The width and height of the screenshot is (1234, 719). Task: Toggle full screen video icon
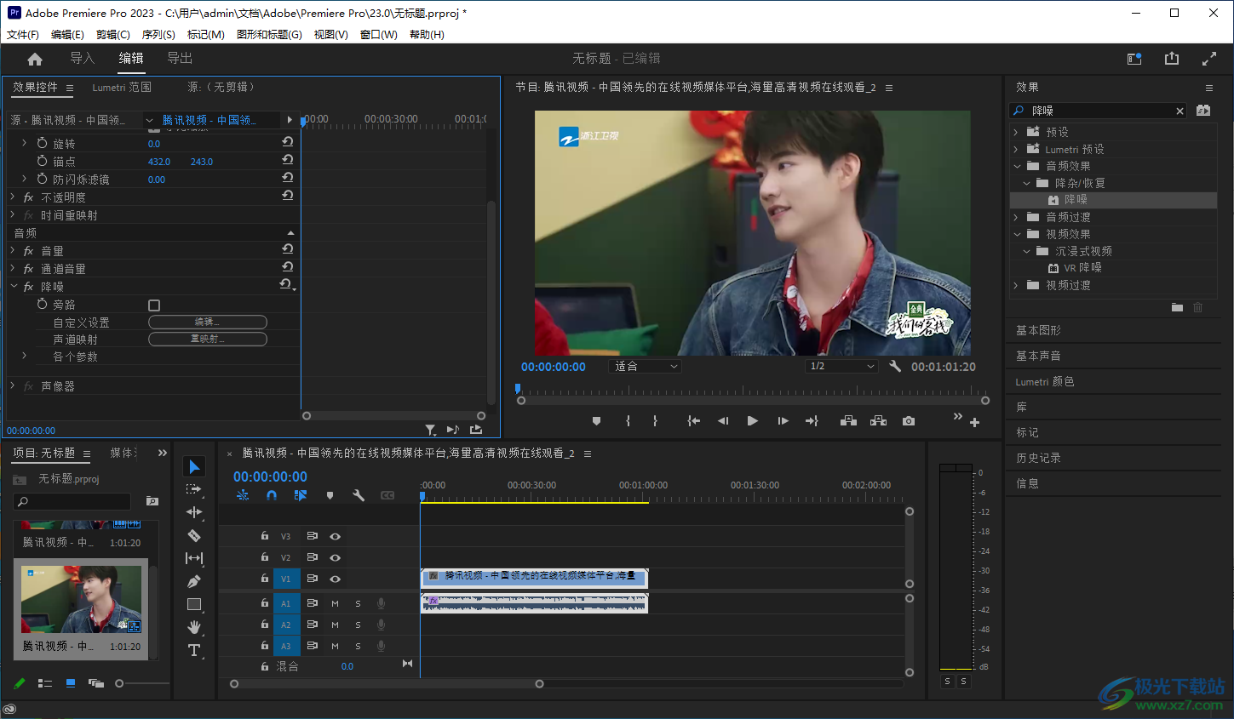[1209, 59]
